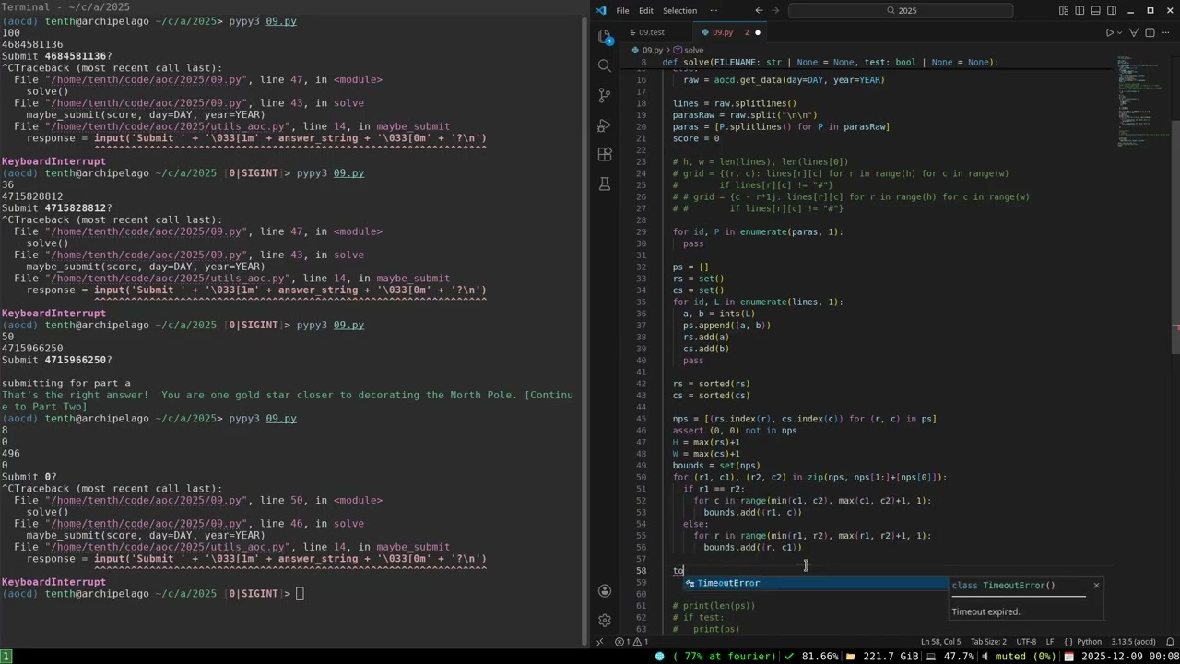Open the source control changes icon in editor toolbar
The width and height of the screenshot is (1180, 664).
tap(1135, 32)
